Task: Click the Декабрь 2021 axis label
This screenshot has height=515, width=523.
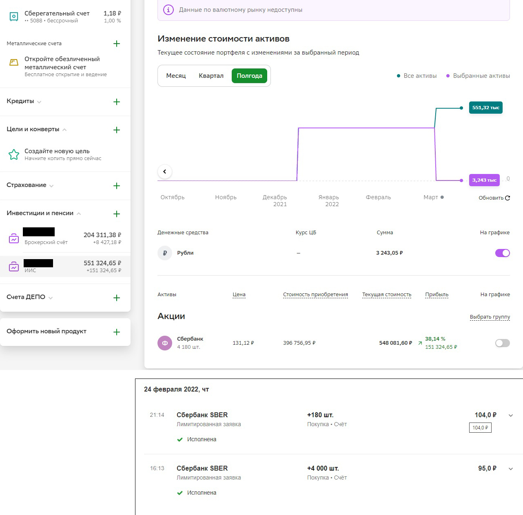Action: [275, 201]
